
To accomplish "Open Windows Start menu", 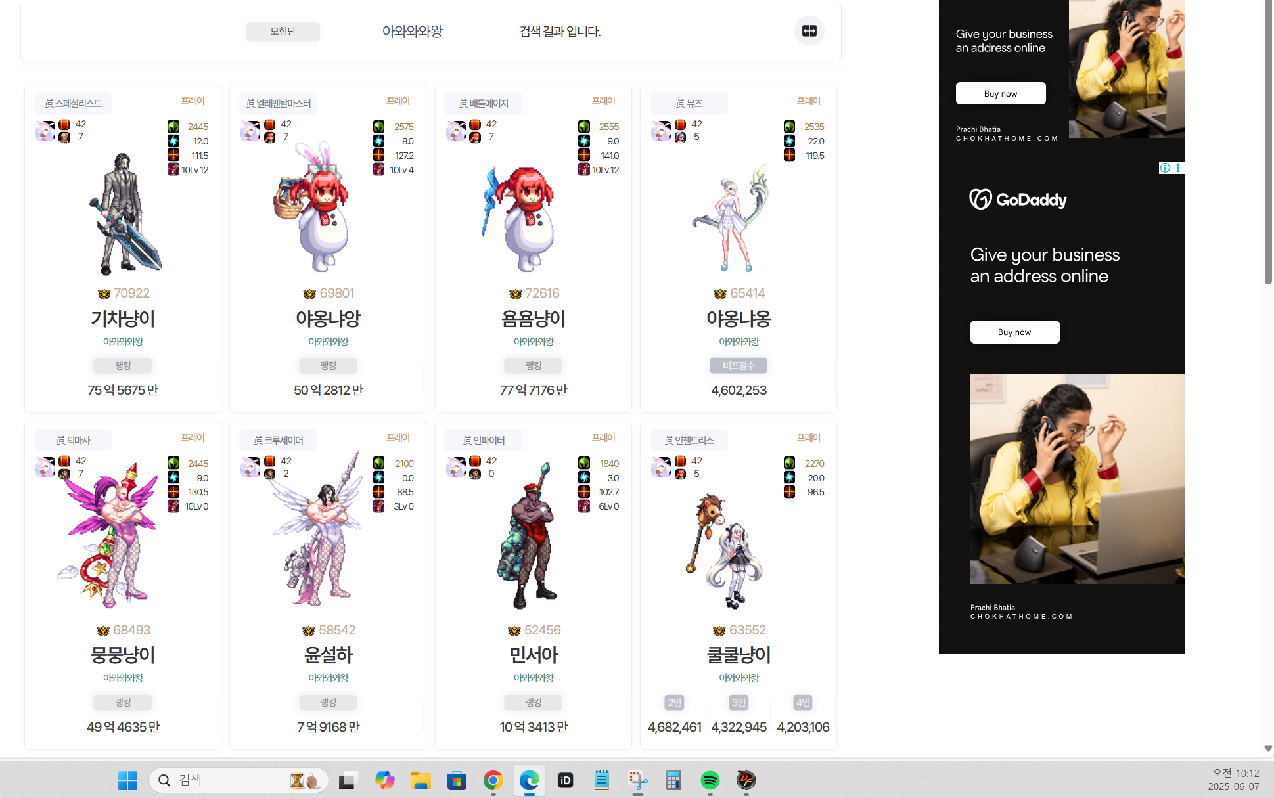I will click(x=127, y=780).
